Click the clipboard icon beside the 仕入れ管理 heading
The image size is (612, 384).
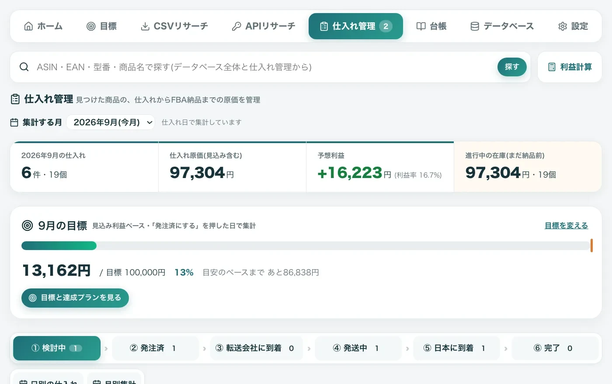pos(15,99)
